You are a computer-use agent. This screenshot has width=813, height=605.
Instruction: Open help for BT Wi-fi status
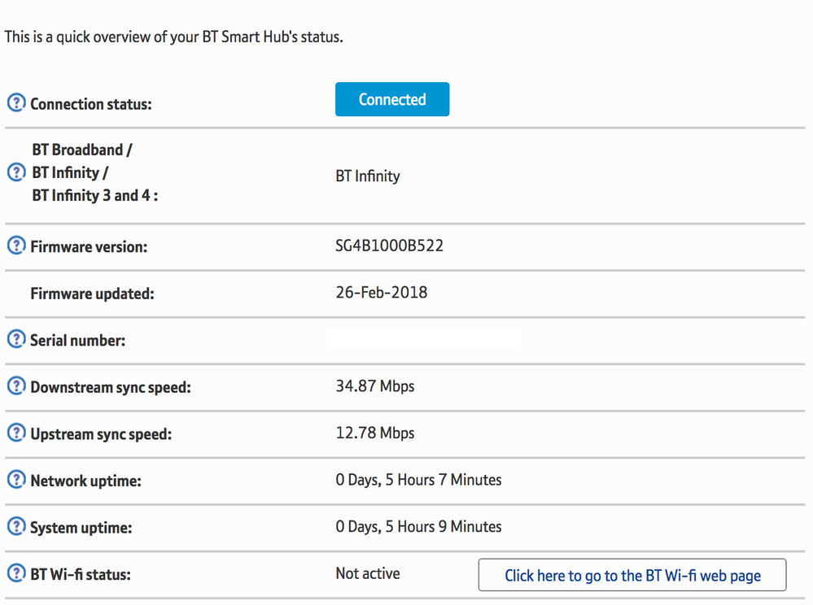16,574
